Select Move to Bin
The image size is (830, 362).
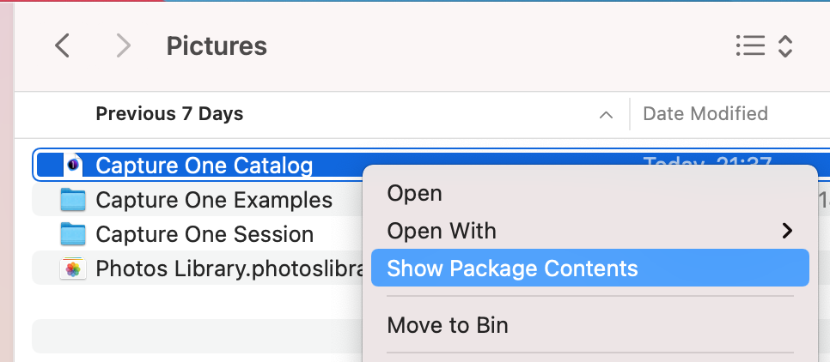pyautogui.click(x=448, y=325)
